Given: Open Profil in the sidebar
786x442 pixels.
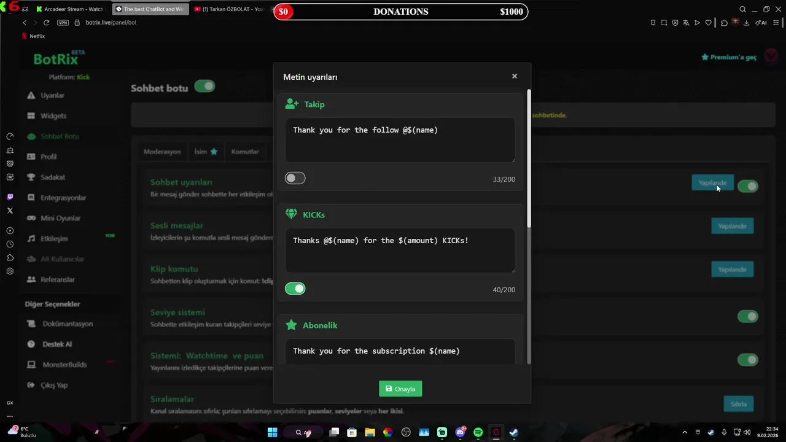Looking at the screenshot, I should 42,157.
